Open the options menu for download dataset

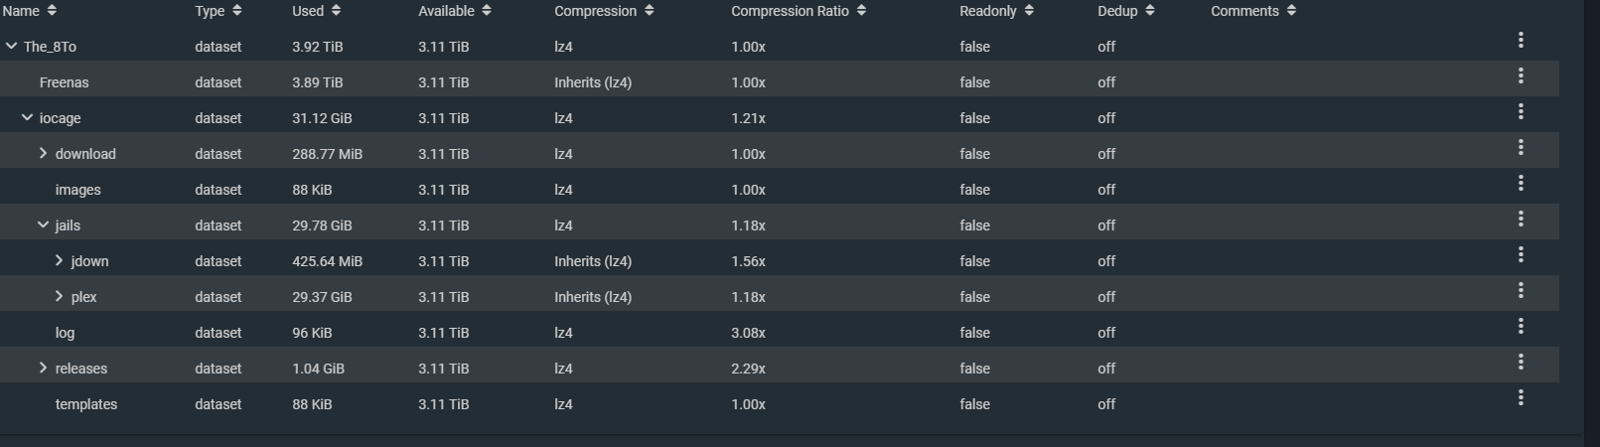[1520, 147]
